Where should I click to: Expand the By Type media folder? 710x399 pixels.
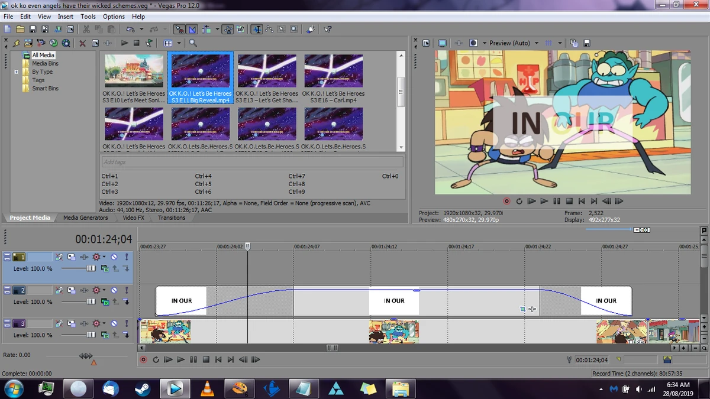pos(17,72)
